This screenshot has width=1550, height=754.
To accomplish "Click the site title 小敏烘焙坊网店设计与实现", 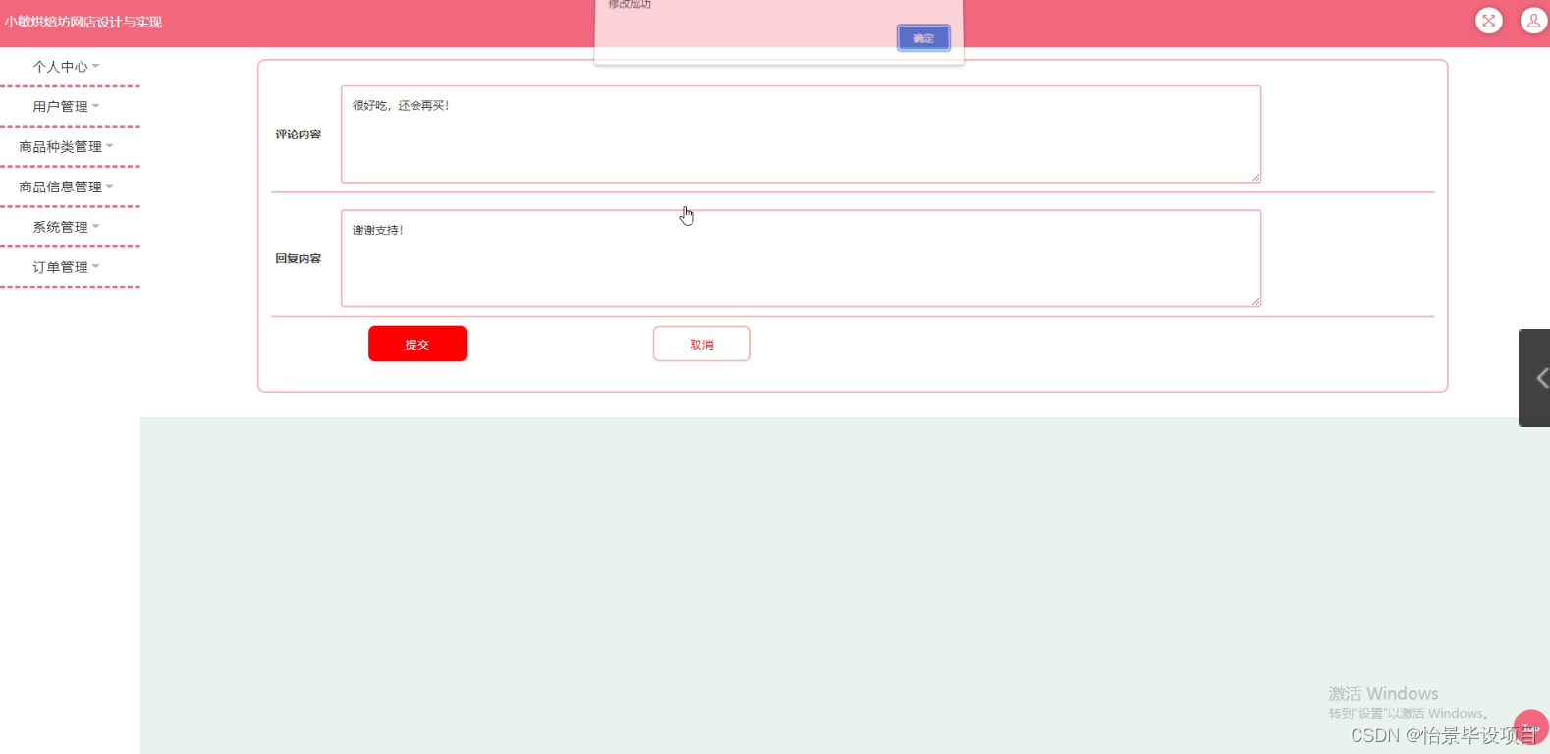I will (83, 22).
